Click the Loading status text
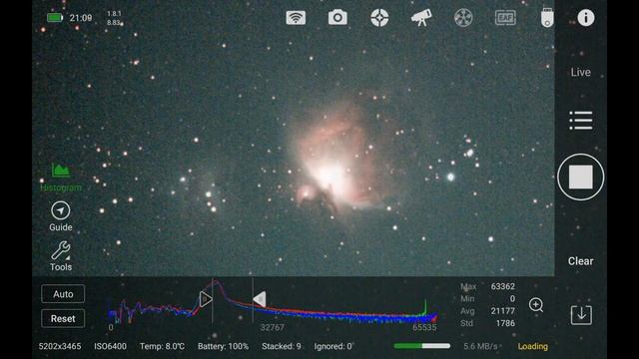This screenshot has width=639, height=359. click(x=532, y=346)
